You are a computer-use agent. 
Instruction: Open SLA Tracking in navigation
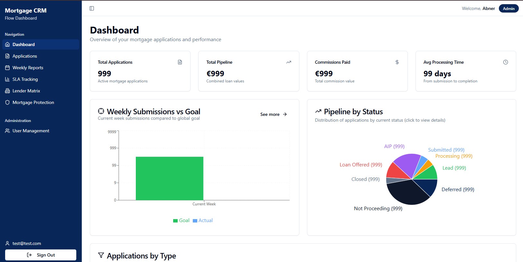(25, 79)
